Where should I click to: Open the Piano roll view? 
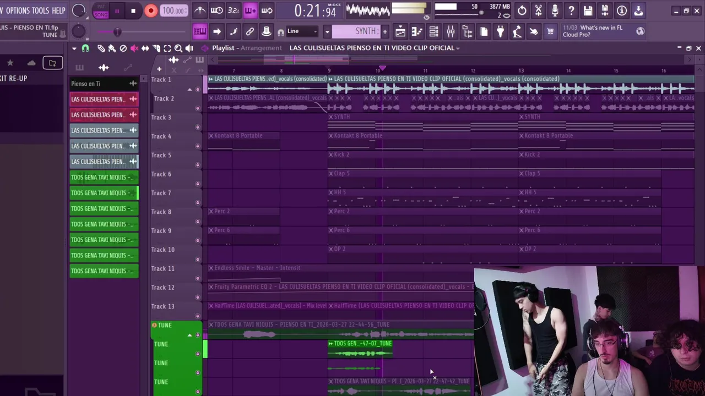point(417,32)
